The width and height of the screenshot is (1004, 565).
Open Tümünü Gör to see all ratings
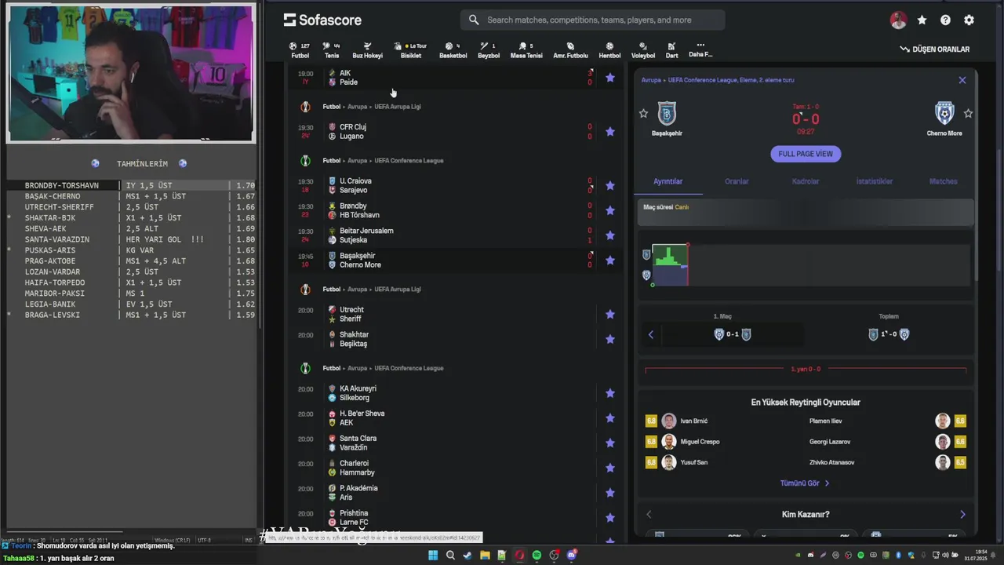point(805,483)
